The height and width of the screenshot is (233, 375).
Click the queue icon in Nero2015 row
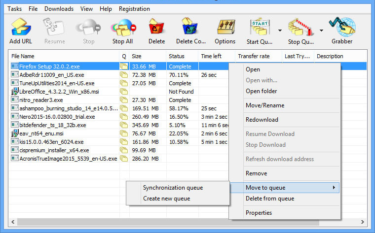124,117
